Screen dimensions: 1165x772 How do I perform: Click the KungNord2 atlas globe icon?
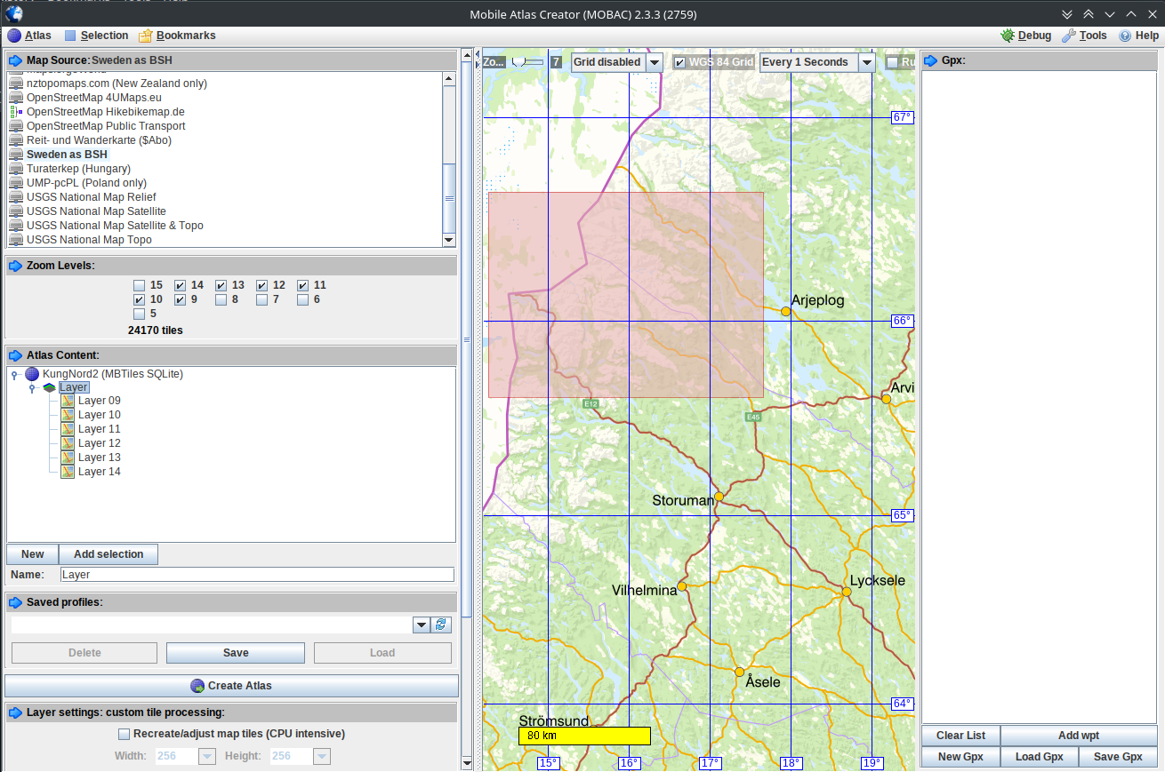(x=32, y=374)
